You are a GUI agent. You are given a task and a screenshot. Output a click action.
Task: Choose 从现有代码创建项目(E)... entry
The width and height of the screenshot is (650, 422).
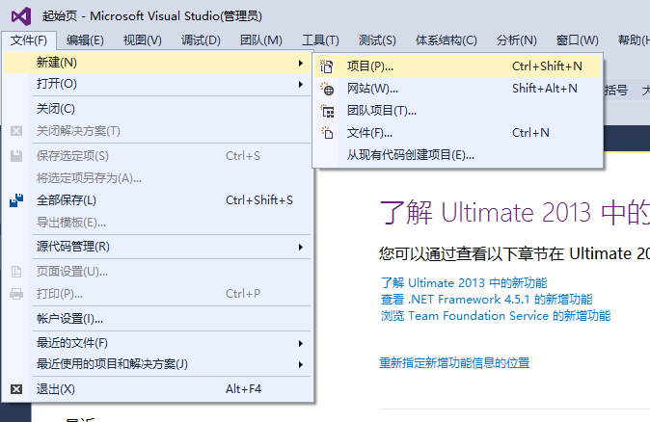[457, 155]
